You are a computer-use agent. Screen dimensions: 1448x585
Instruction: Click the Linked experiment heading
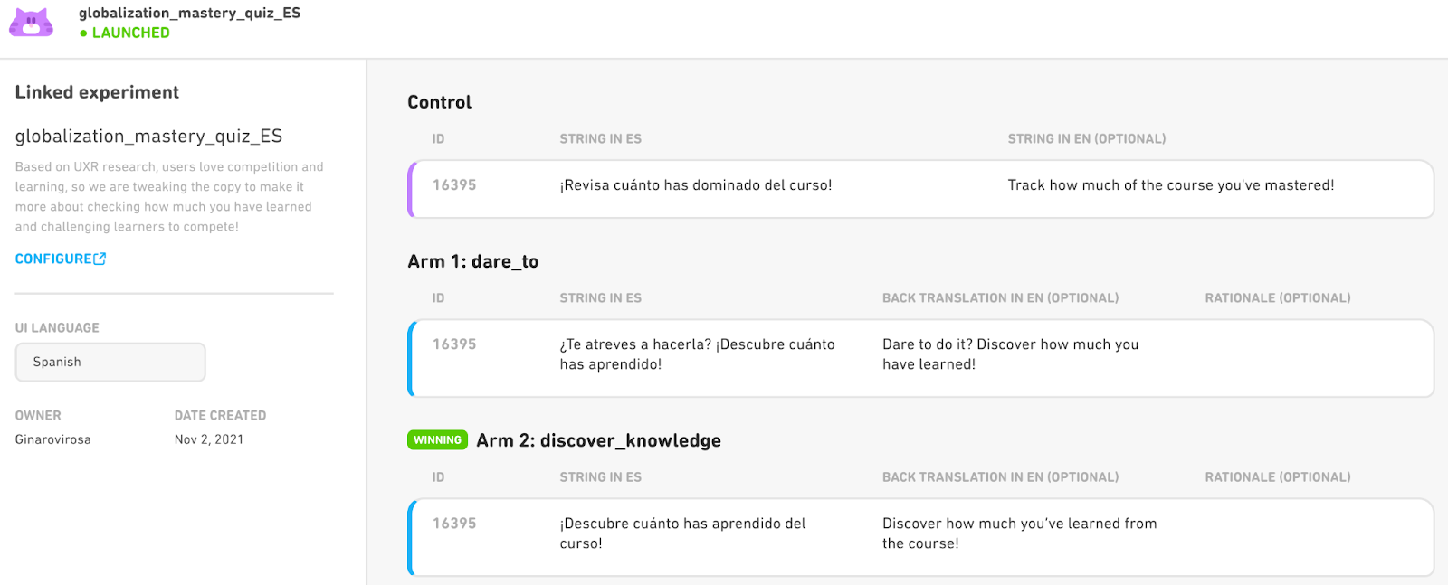(x=97, y=92)
